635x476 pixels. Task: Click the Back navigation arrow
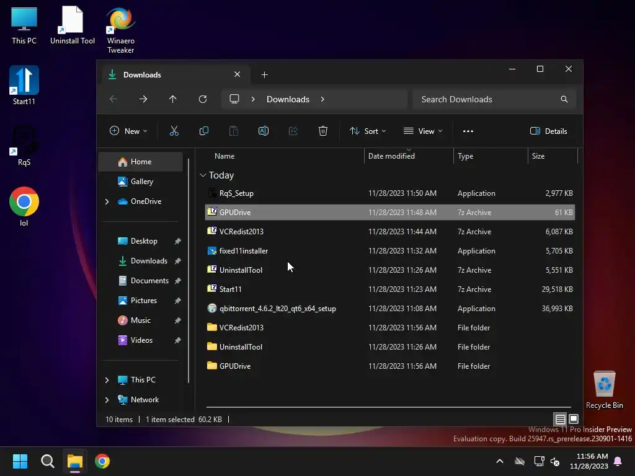(x=113, y=99)
